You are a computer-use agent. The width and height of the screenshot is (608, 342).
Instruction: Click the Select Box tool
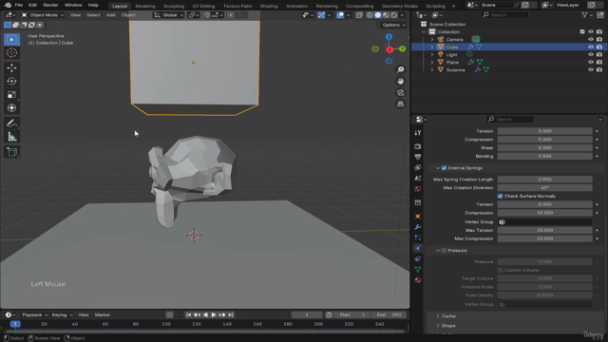(11, 40)
